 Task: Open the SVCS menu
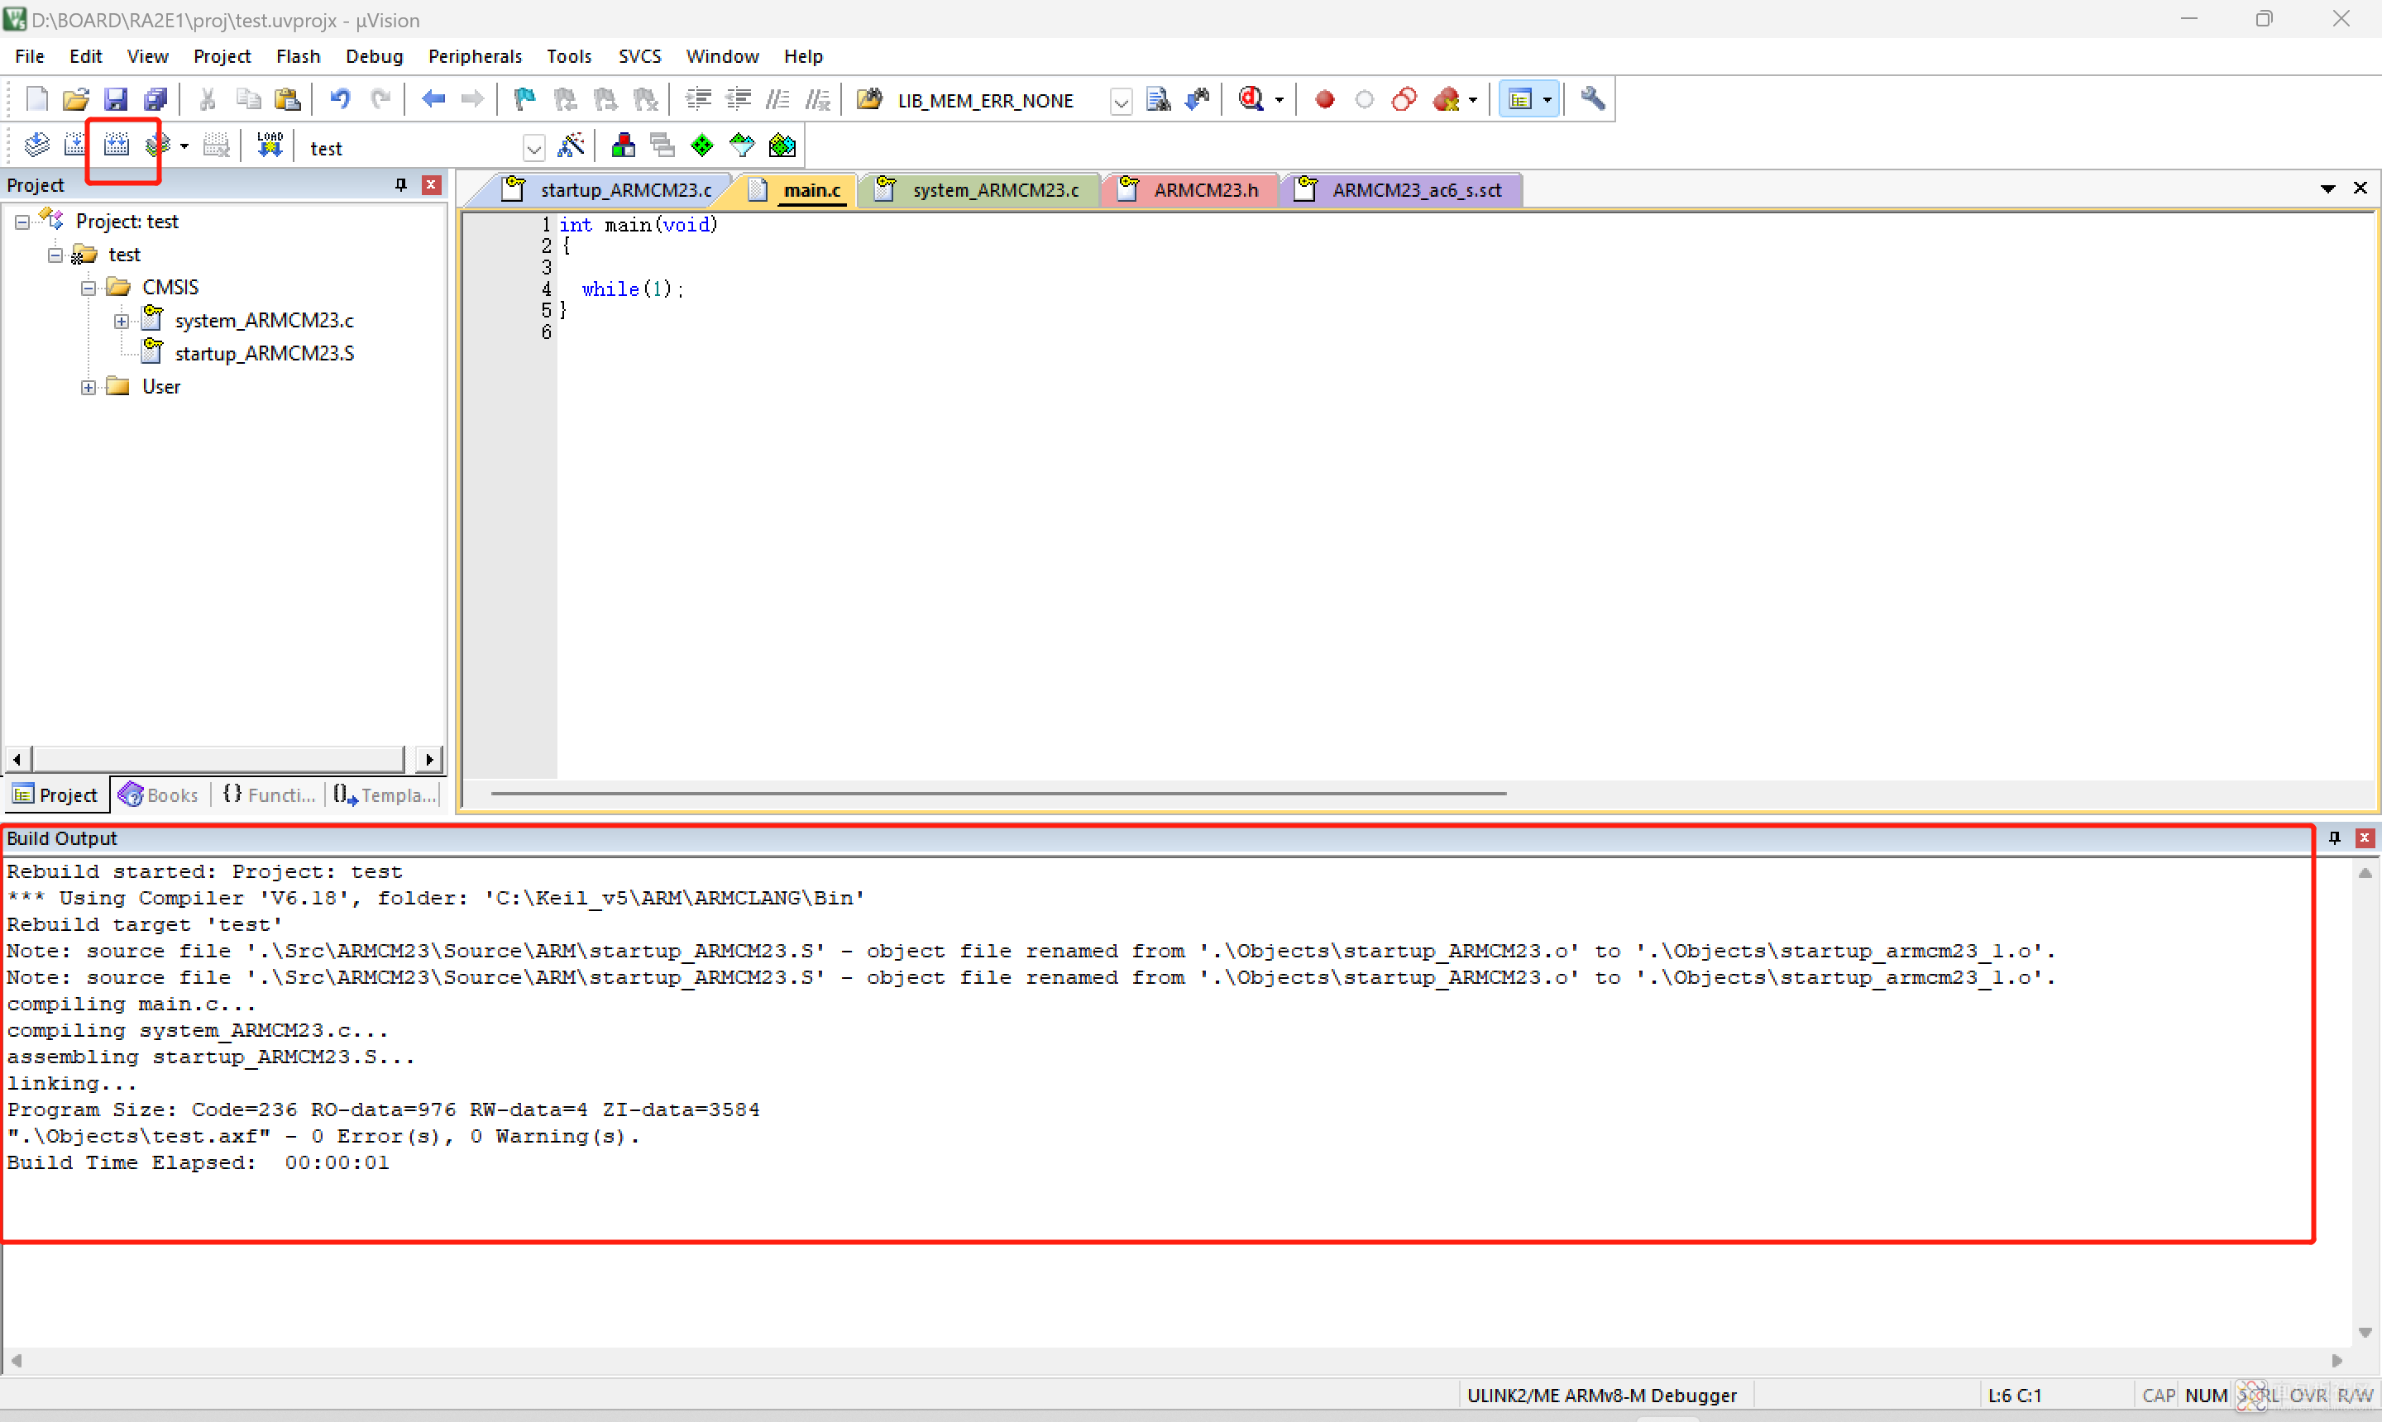pos(640,56)
